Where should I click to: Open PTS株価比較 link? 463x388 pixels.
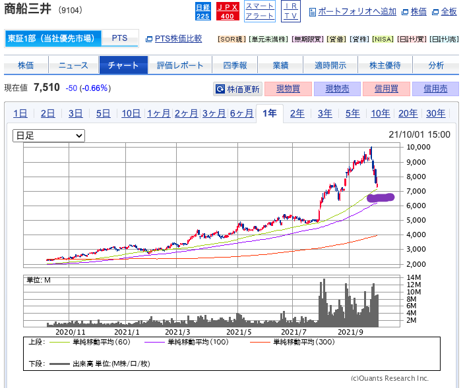pyautogui.click(x=178, y=39)
